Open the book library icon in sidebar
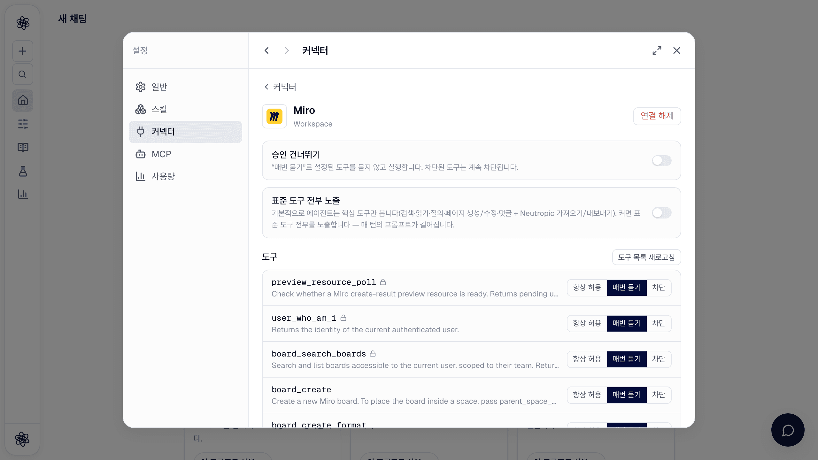The image size is (818, 460). (x=23, y=147)
